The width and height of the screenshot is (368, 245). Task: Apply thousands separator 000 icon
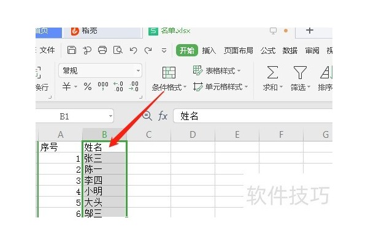point(103,86)
